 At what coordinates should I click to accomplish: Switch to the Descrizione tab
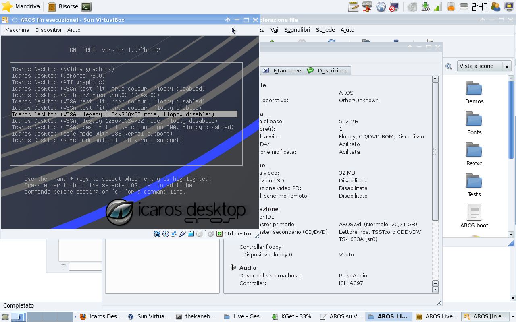pyautogui.click(x=328, y=70)
